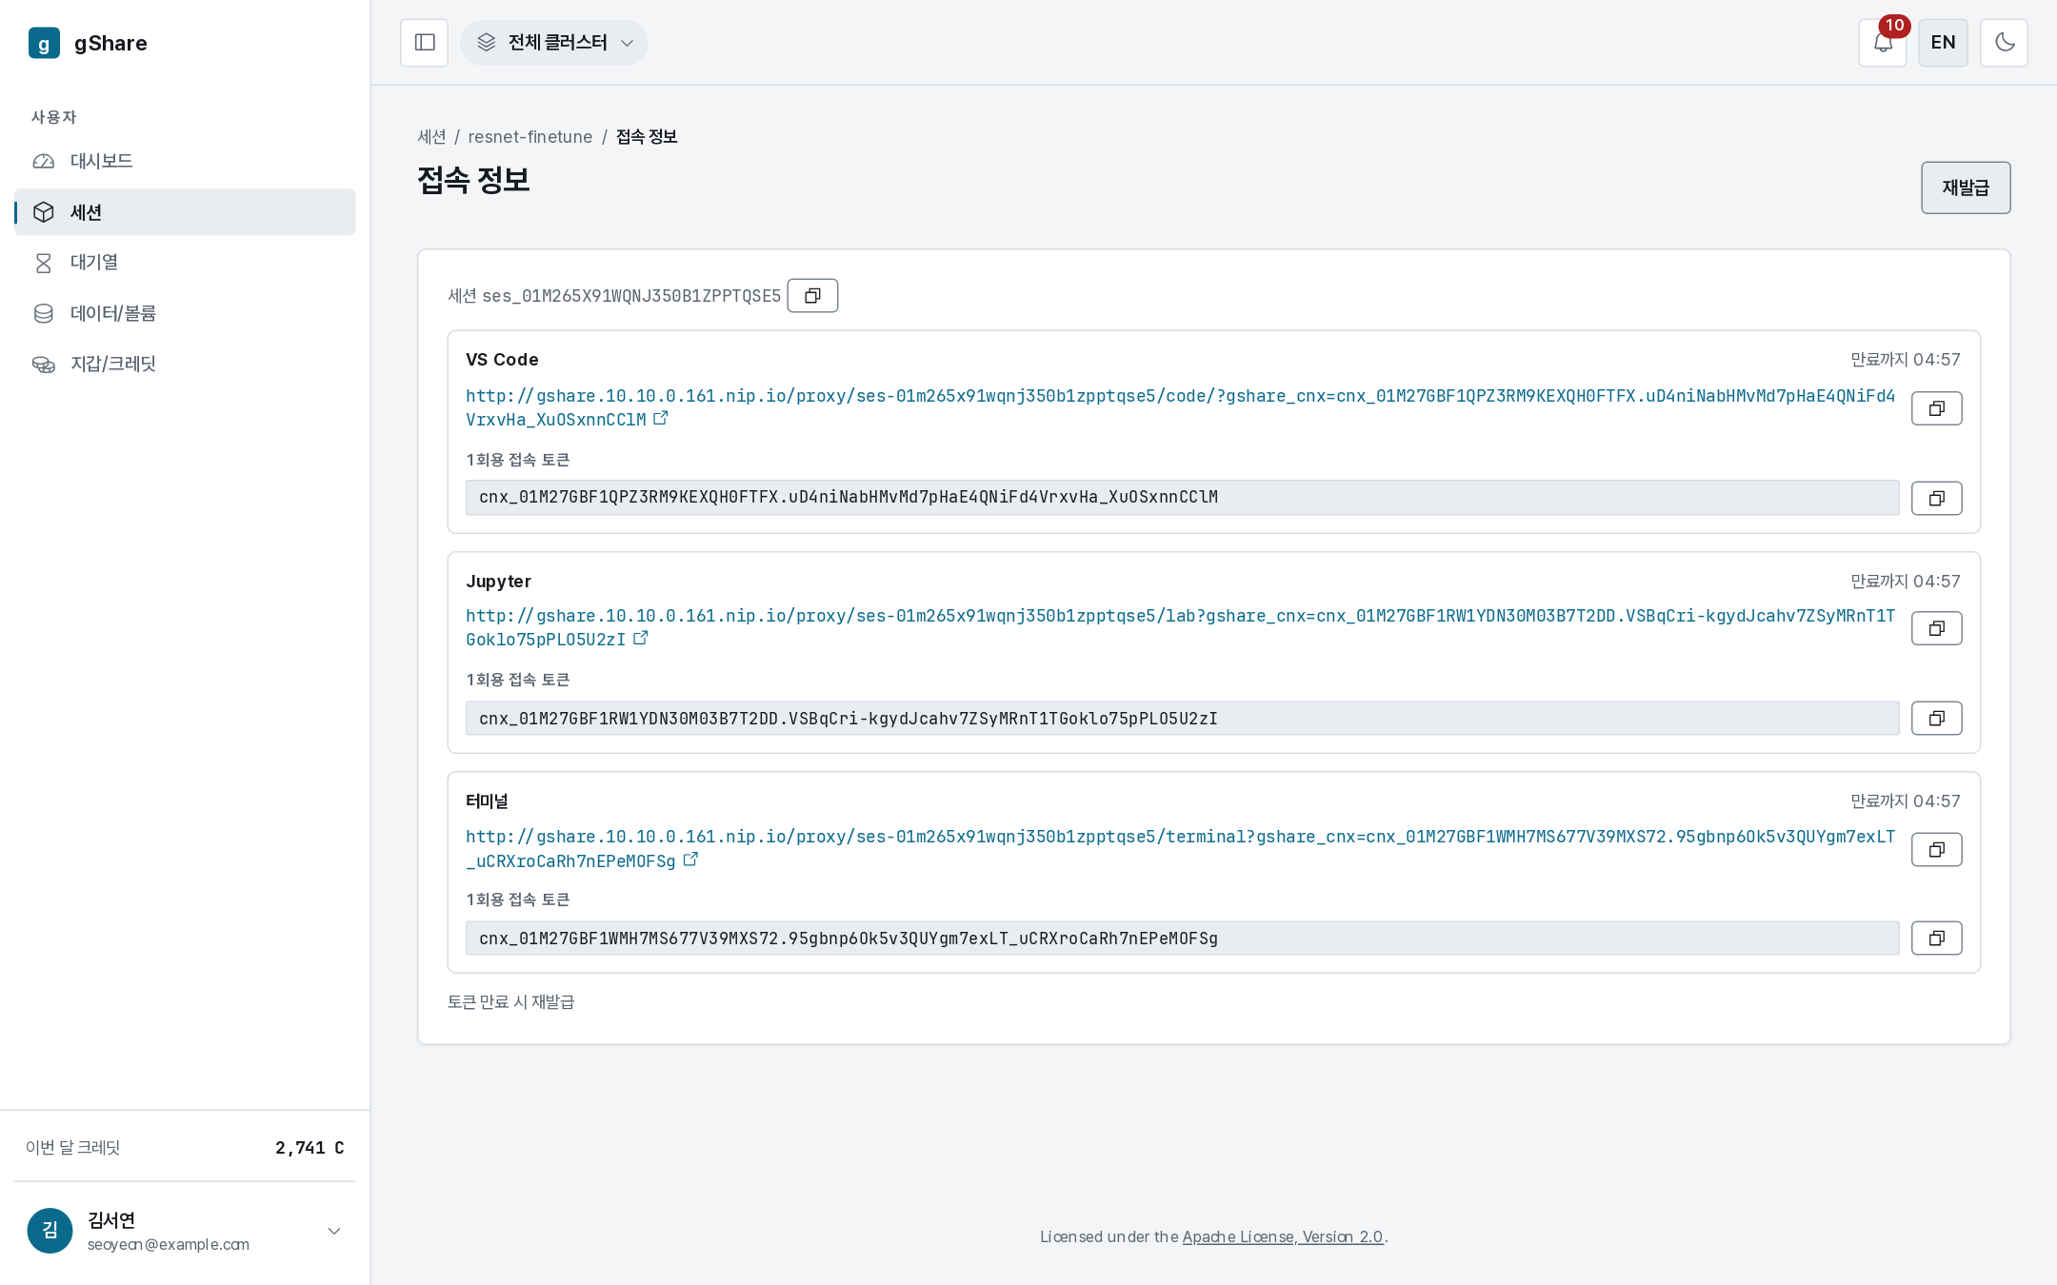
Task: Click the 토큰 만료 시 재발급 note
Action: [510, 1001]
